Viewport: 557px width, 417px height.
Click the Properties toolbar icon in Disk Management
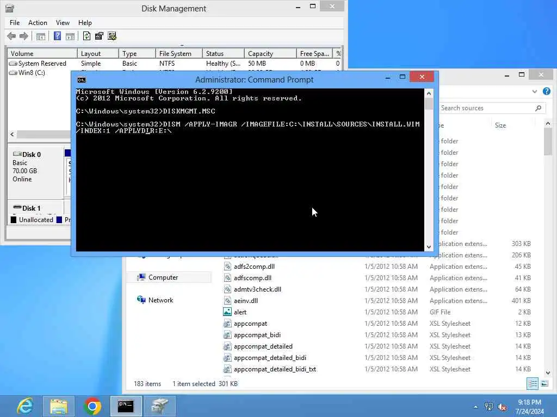click(x=99, y=36)
